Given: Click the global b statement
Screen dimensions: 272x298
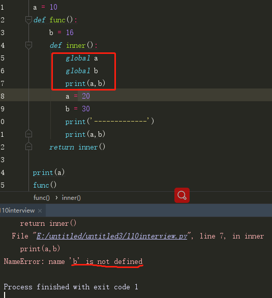Looking at the screenshot, I should (x=82, y=71).
